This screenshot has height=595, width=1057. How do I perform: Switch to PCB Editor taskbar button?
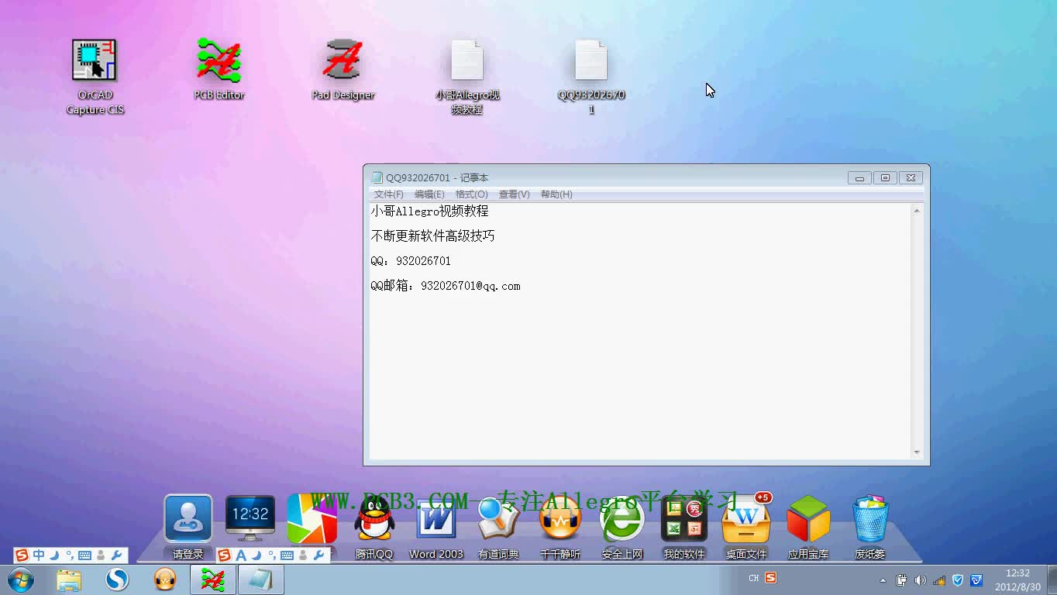(213, 579)
